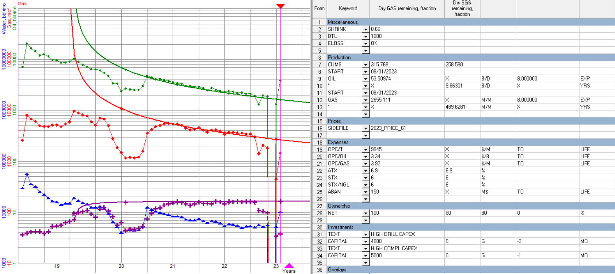
Task: Select the Ownership section header
Action: 471,206
